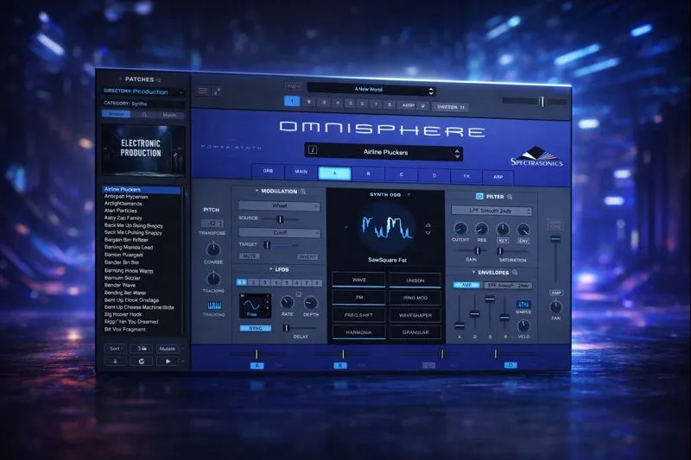
Task: Click the A New World multi stepper arrows
Action: [431, 91]
